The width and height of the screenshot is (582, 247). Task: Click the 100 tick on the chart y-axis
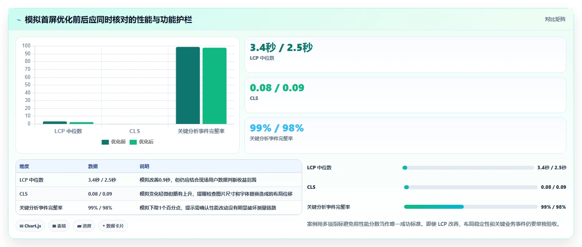click(x=26, y=46)
